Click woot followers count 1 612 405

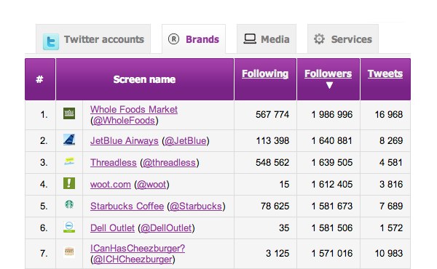[332, 185]
